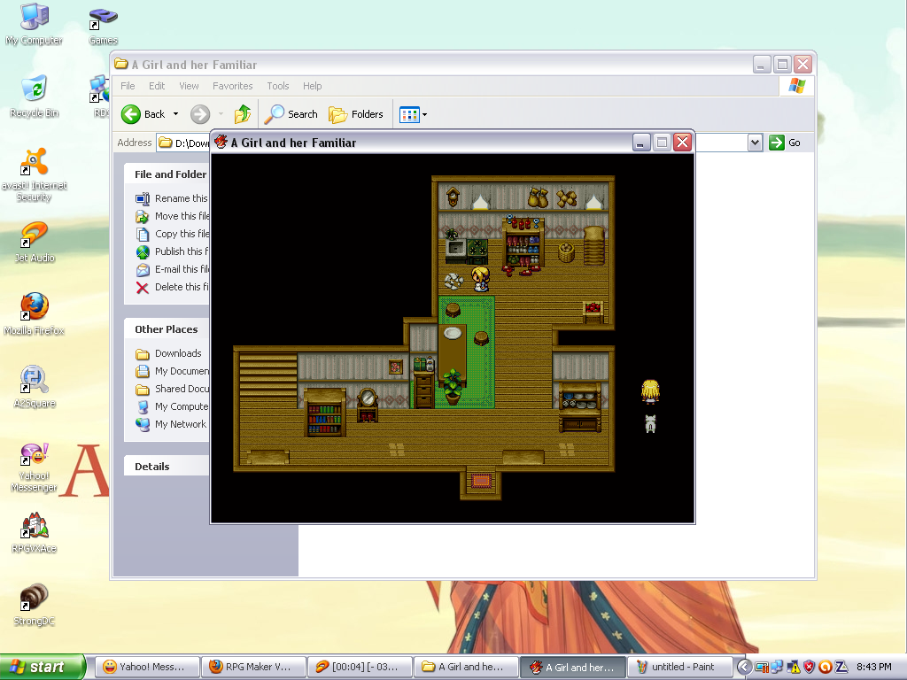Open the Jet Audio desktop shortcut
The width and height of the screenshot is (907, 680).
pos(35,237)
